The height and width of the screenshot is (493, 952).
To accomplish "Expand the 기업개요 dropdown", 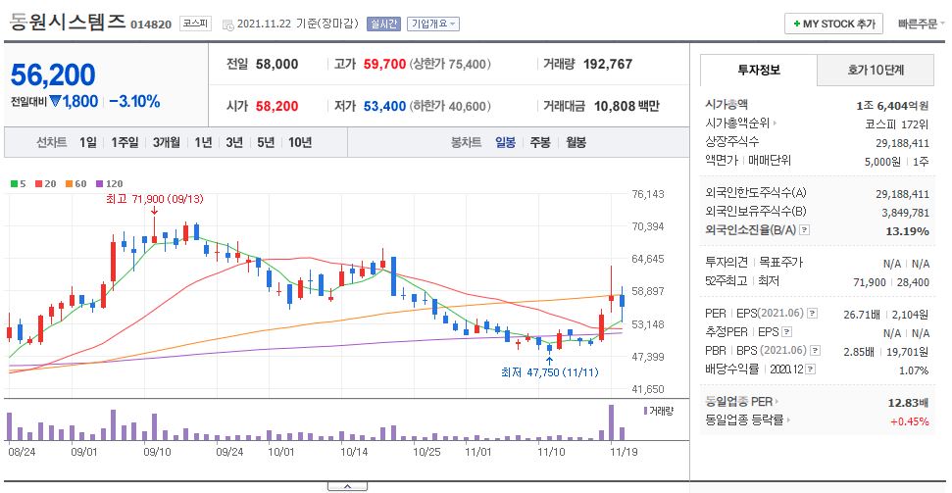I will pos(433,24).
